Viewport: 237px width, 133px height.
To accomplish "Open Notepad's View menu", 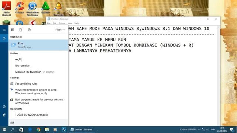I will pos(70,23).
